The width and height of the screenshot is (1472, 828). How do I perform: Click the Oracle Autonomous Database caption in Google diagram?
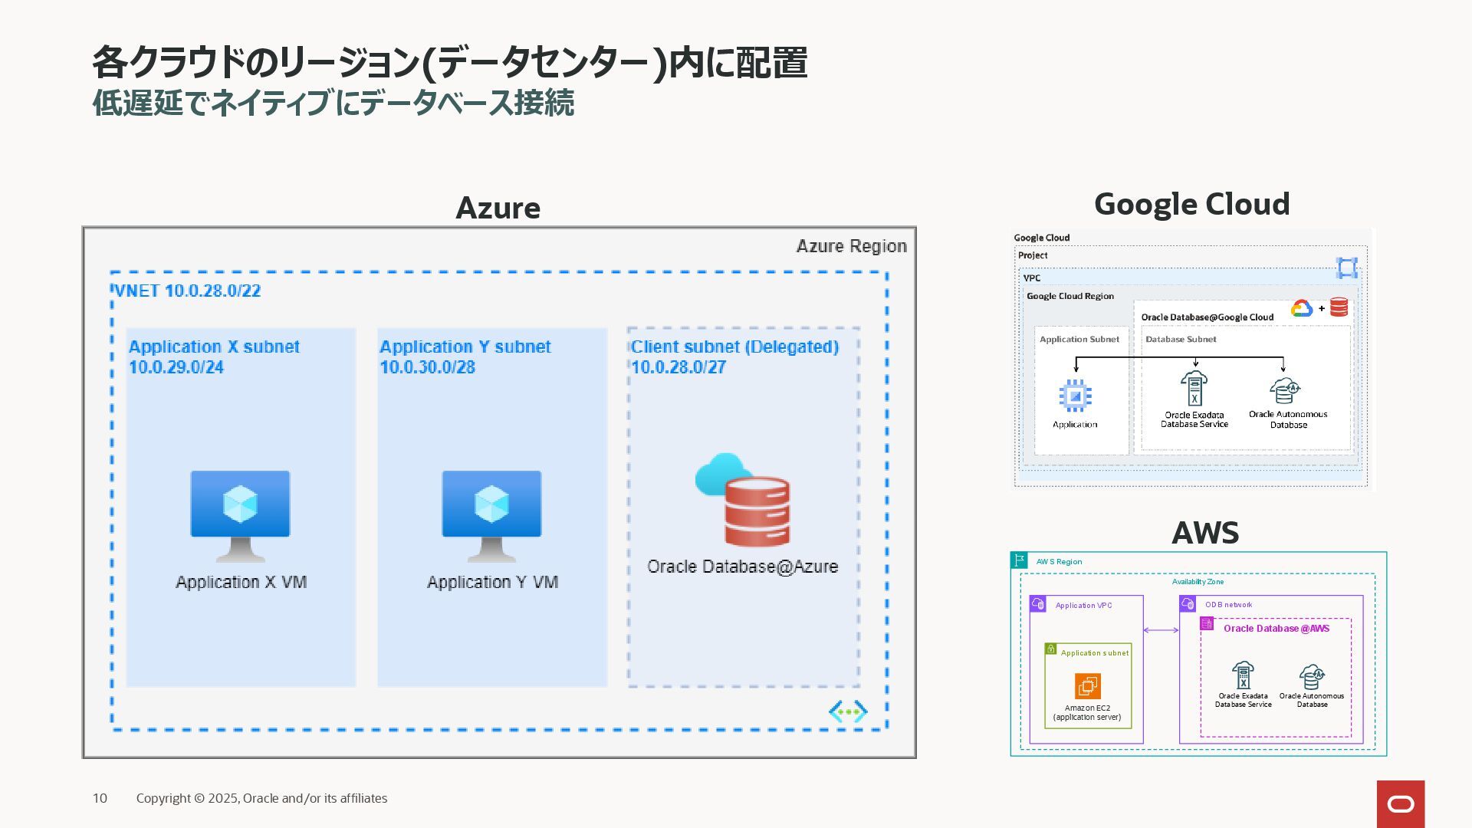pos(1288,419)
